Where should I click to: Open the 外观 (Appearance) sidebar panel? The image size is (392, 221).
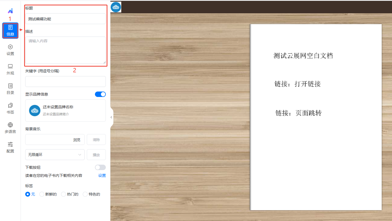[10, 69]
